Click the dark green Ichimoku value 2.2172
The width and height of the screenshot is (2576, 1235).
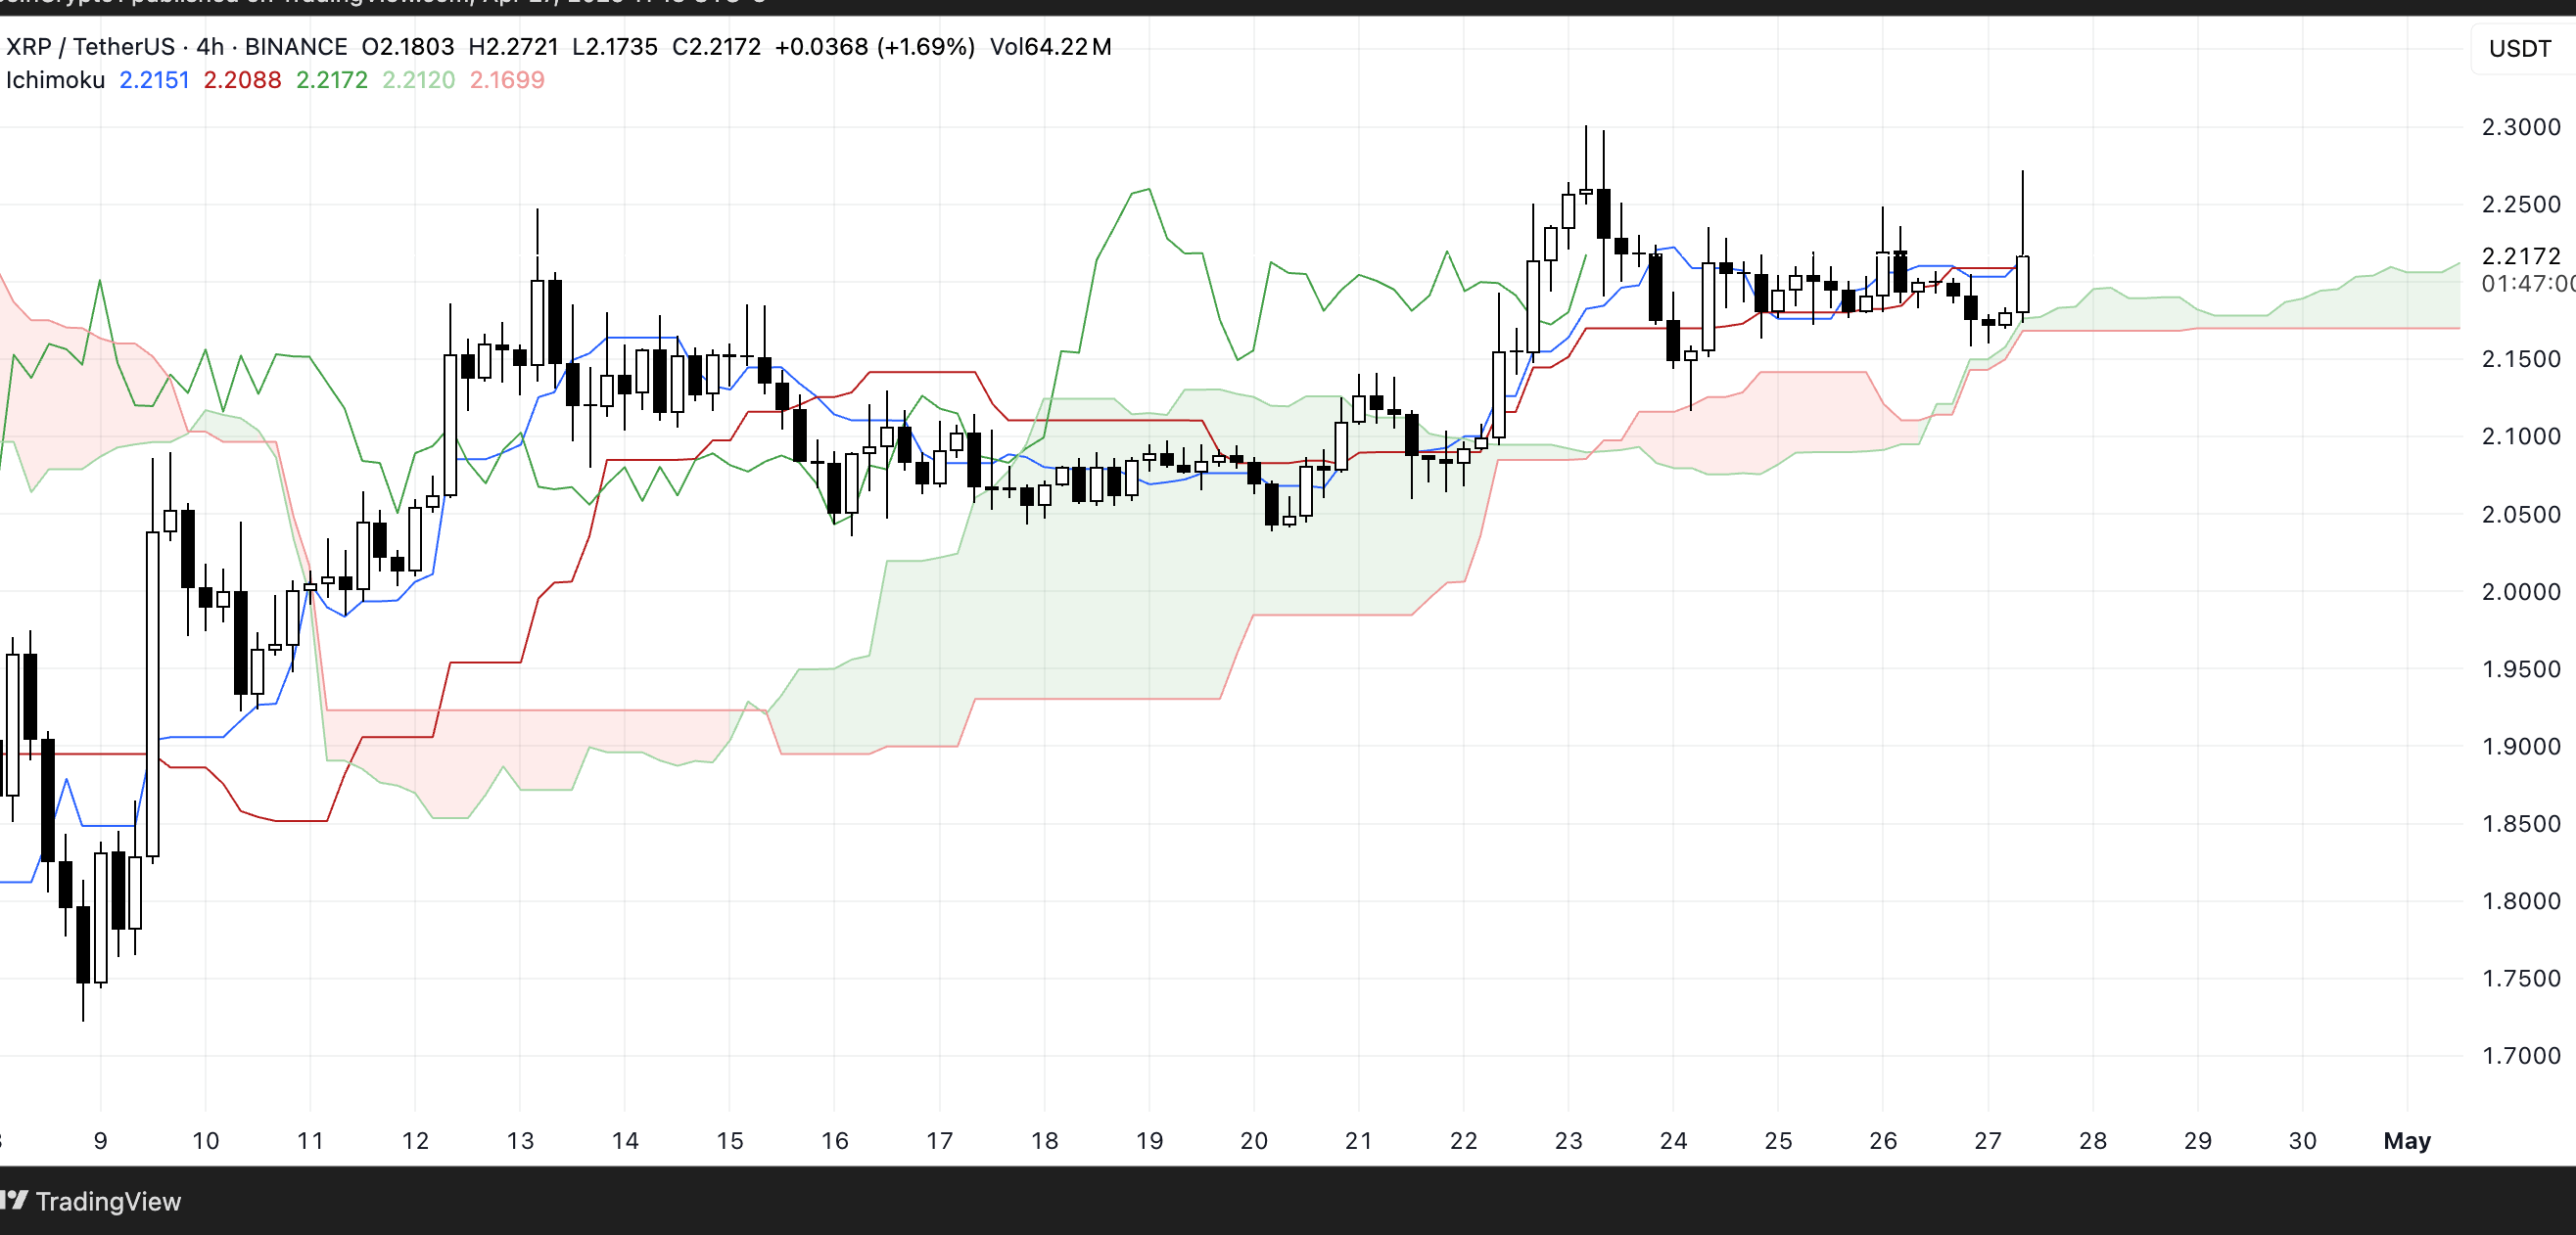tap(331, 80)
